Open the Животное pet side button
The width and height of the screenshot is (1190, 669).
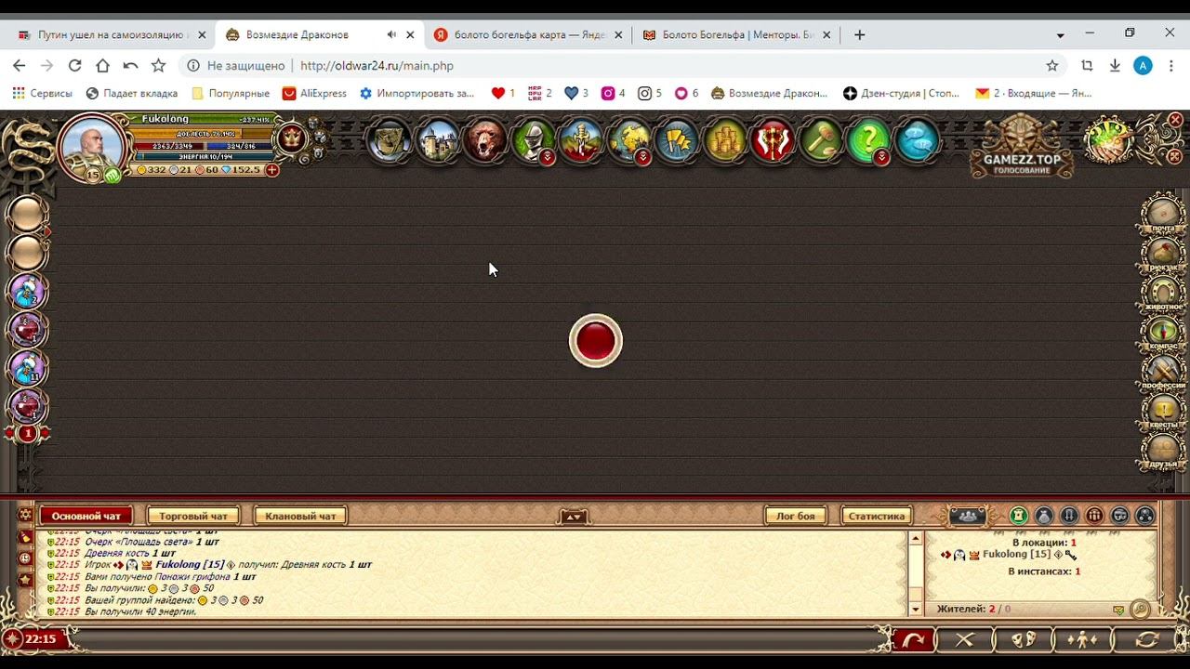click(x=1162, y=292)
